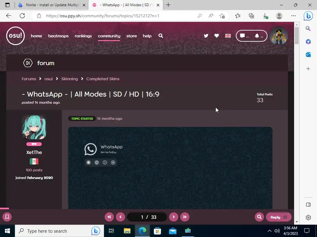Open Edge sidebar Microsoft 365 icon
This screenshot has width=317, height=237.
coord(308,42)
